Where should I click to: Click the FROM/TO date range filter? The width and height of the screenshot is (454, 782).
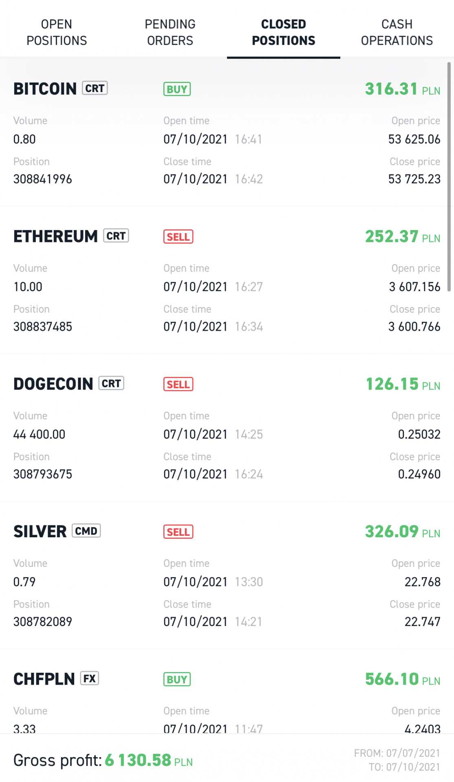pyautogui.click(x=397, y=760)
